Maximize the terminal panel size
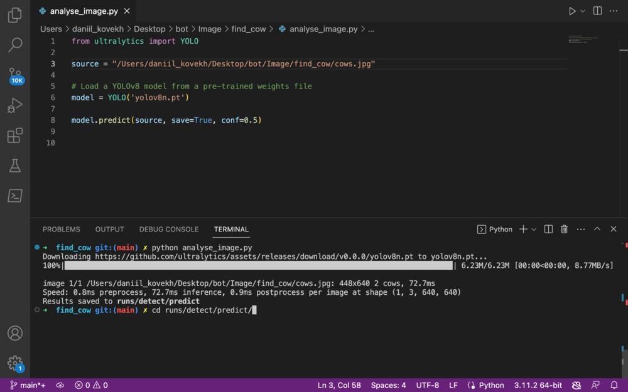 click(x=597, y=230)
